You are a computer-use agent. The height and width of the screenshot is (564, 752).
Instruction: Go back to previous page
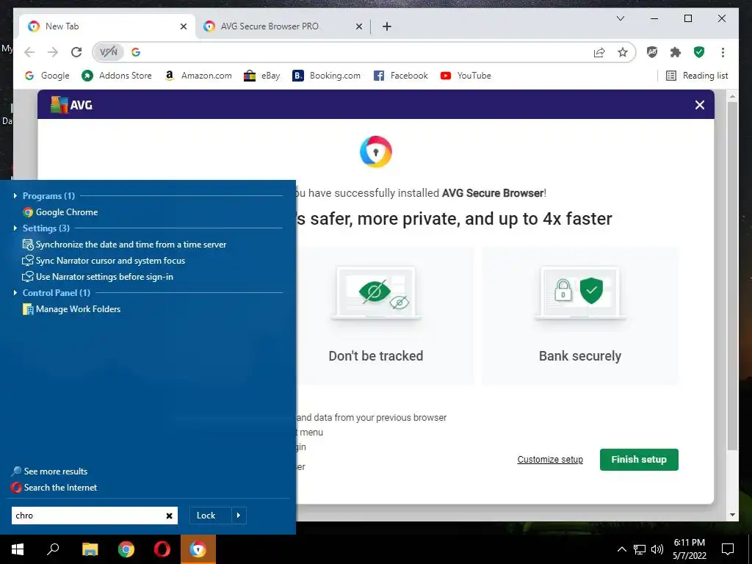[29, 52]
